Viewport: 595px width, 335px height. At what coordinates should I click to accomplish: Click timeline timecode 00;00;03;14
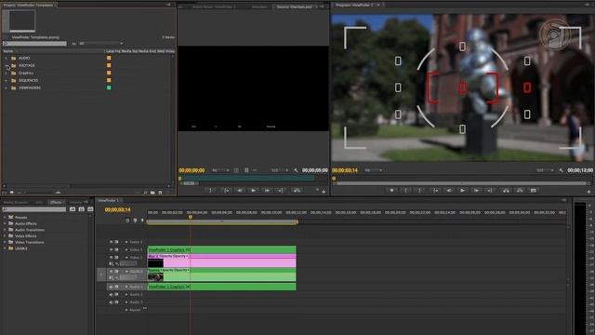[x=118, y=209]
